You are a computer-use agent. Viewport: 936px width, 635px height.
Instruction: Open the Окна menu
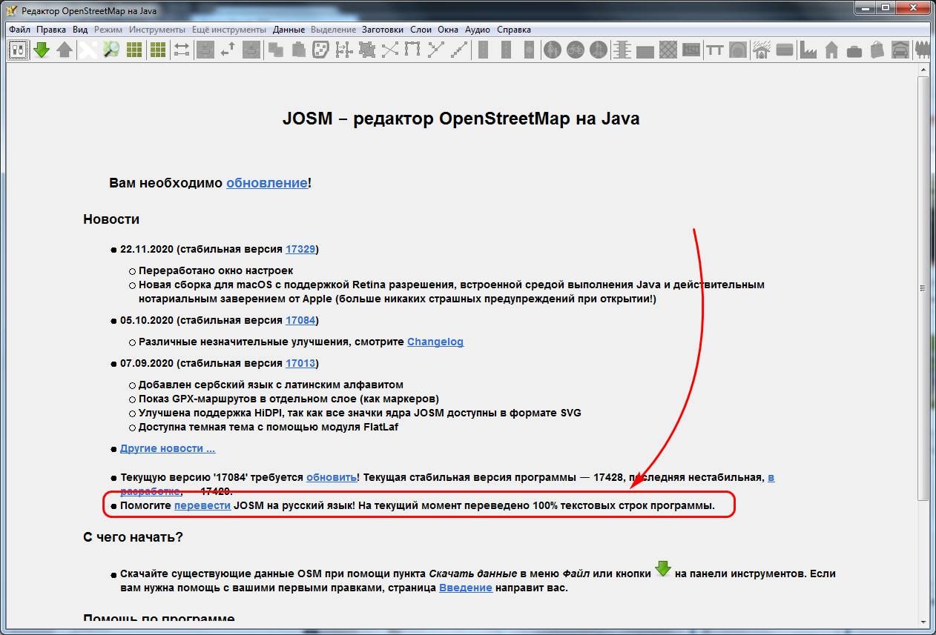pyautogui.click(x=448, y=30)
